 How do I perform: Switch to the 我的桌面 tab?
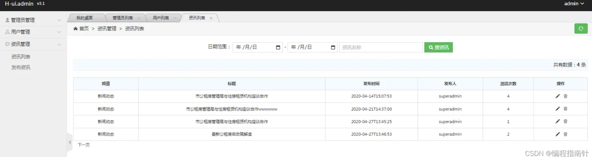[x=85, y=18]
